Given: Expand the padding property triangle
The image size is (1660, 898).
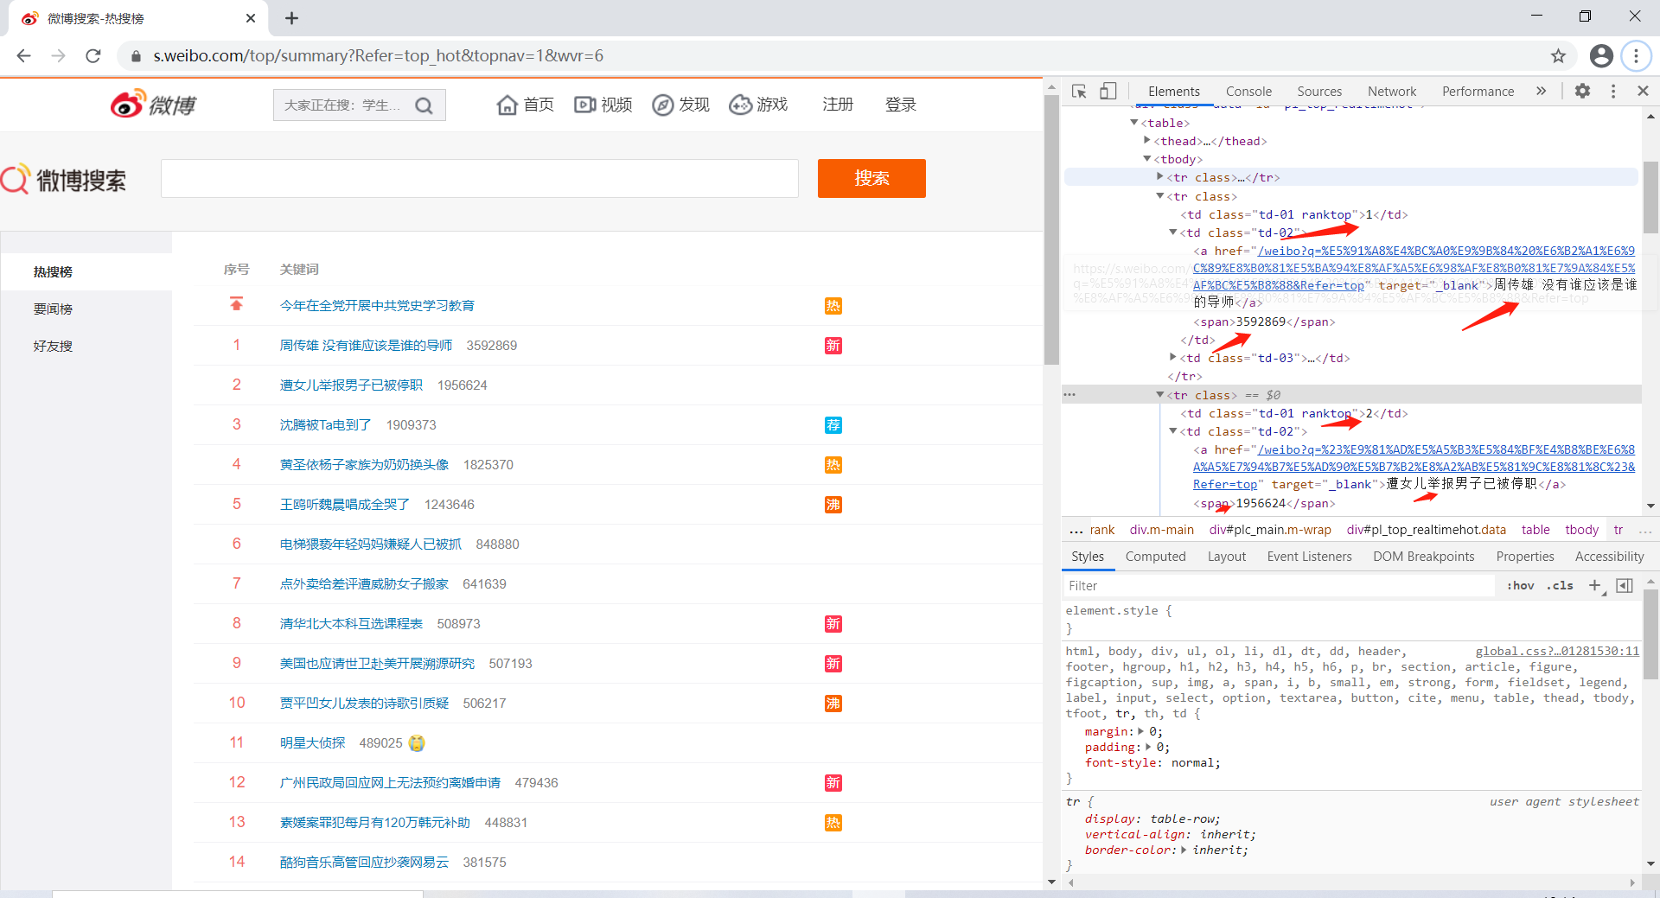Looking at the screenshot, I should coord(1149,747).
